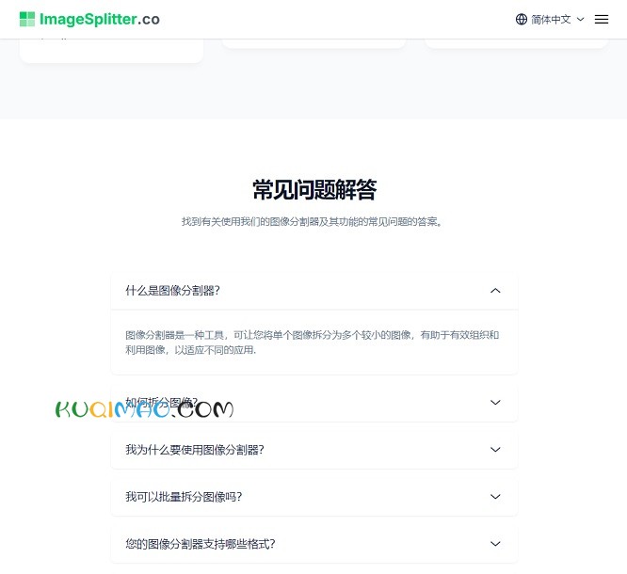Viewport: 627px width, 574px height.
Task: Open the ImageSplitter.co home link text
Action: (x=100, y=19)
